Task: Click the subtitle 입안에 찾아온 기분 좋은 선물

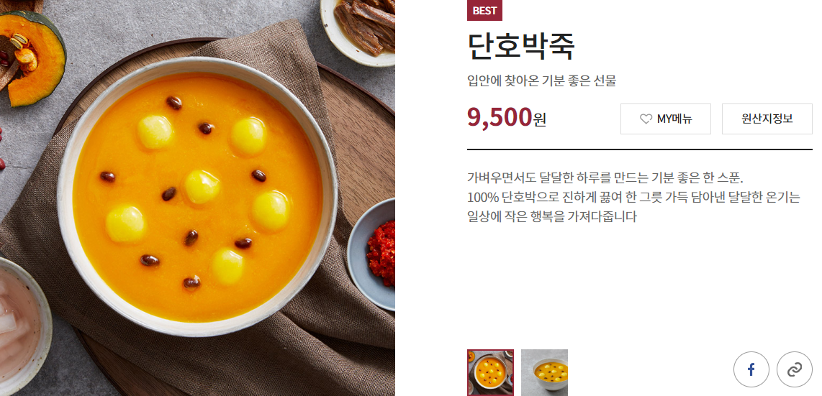Action: (541, 81)
